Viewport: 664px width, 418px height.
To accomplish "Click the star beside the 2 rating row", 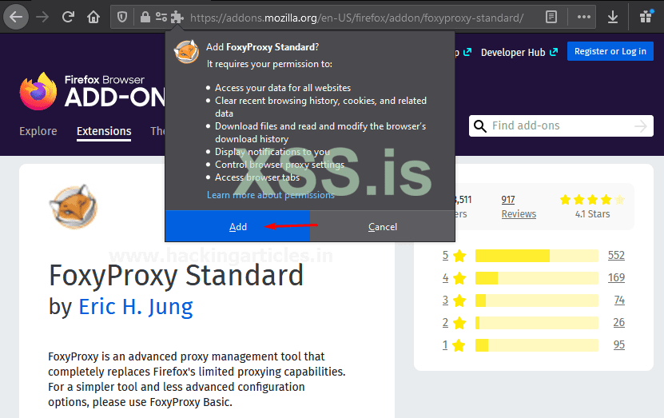I will 459,323.
